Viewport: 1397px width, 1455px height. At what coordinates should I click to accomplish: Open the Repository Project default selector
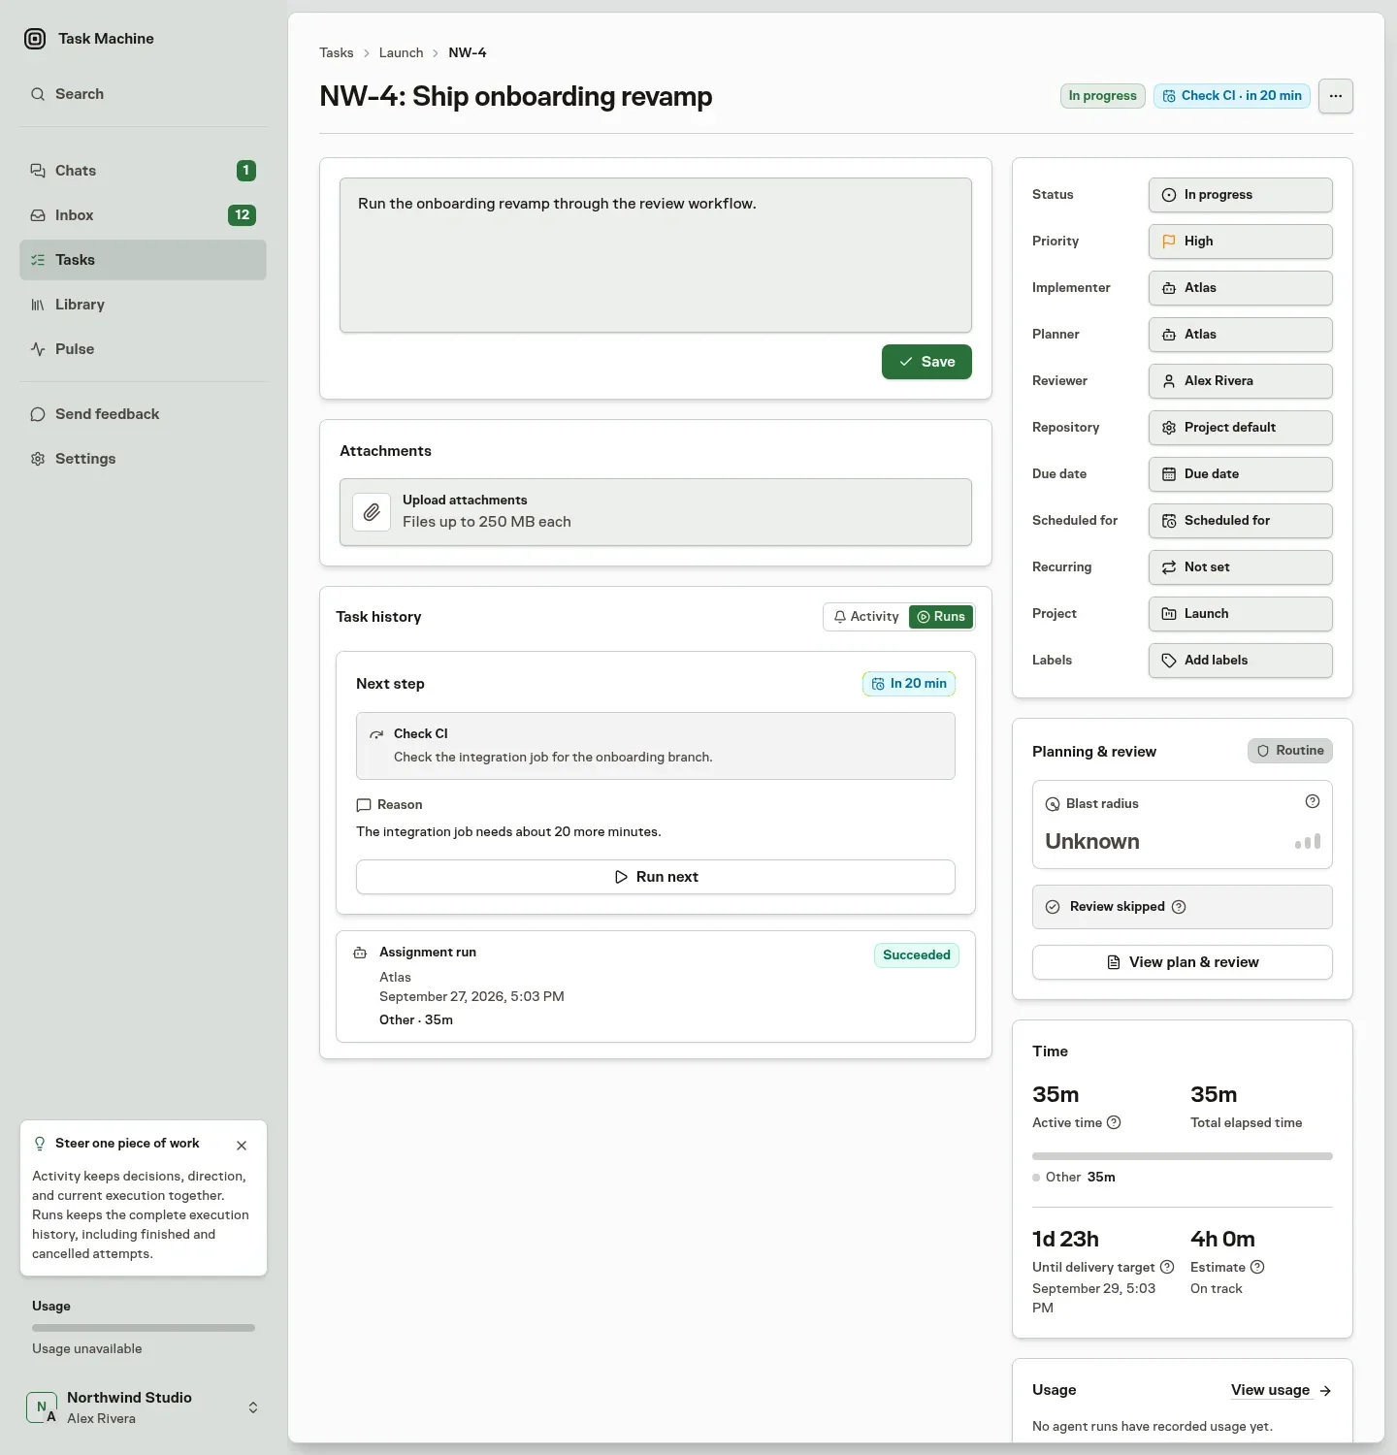click(x=1240, y=428)
